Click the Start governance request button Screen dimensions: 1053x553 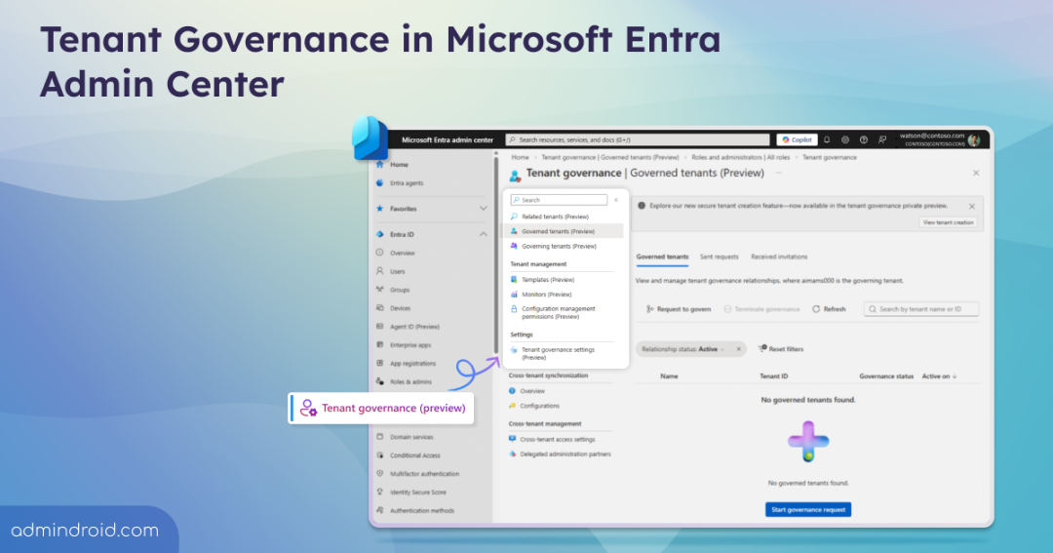pos(807,509)
